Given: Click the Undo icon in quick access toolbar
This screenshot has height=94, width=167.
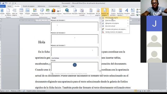Looking at the screenshot, I should pos(6,3).
